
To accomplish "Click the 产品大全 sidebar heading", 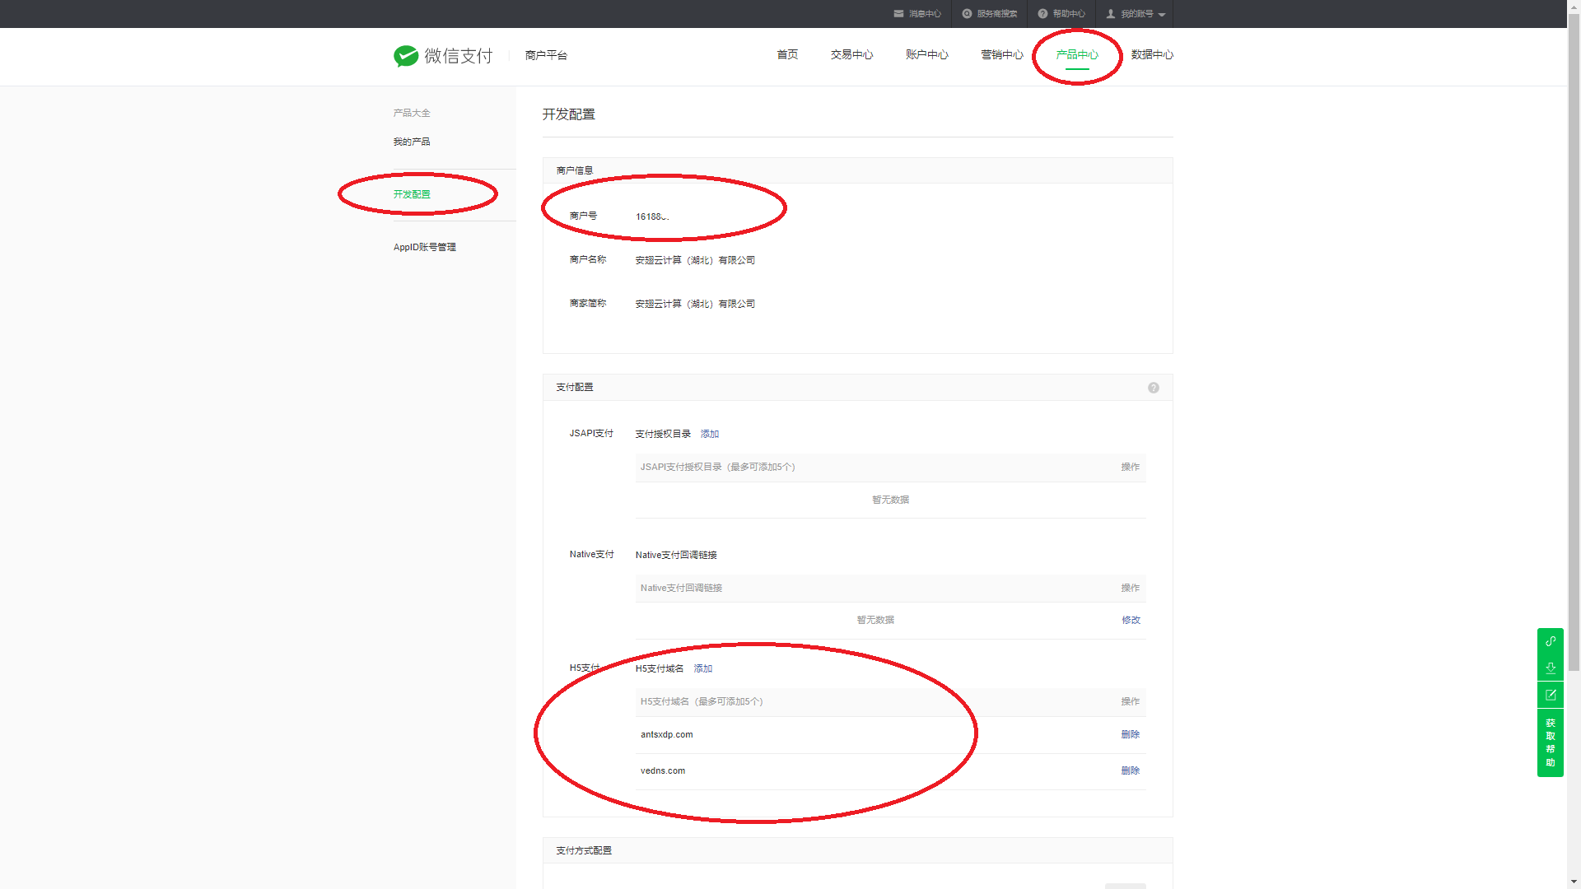I will tap(412, 113).
